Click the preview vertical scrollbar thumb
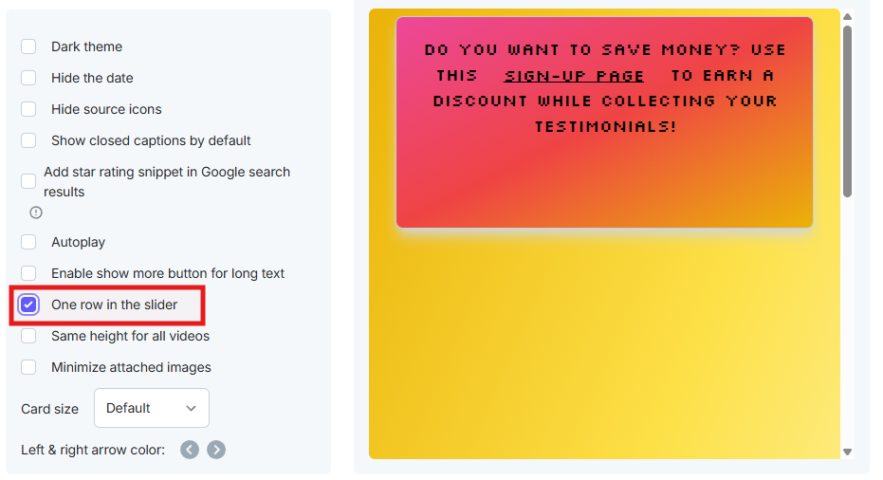883x480 pixels. (x=848, y=112)
